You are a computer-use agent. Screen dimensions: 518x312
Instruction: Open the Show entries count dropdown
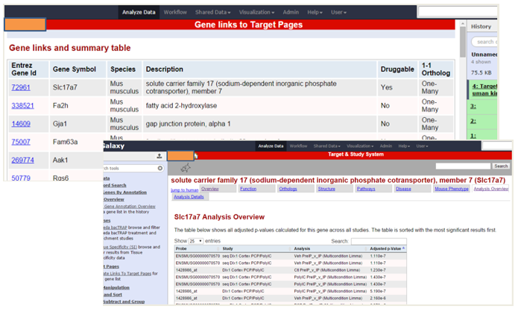(195, 241)
